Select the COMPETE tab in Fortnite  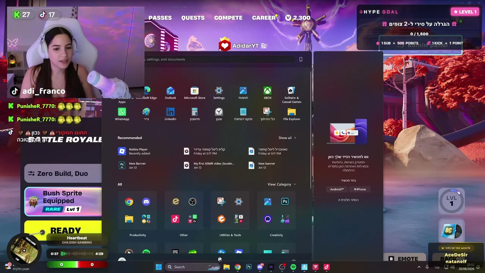point(228,18)
